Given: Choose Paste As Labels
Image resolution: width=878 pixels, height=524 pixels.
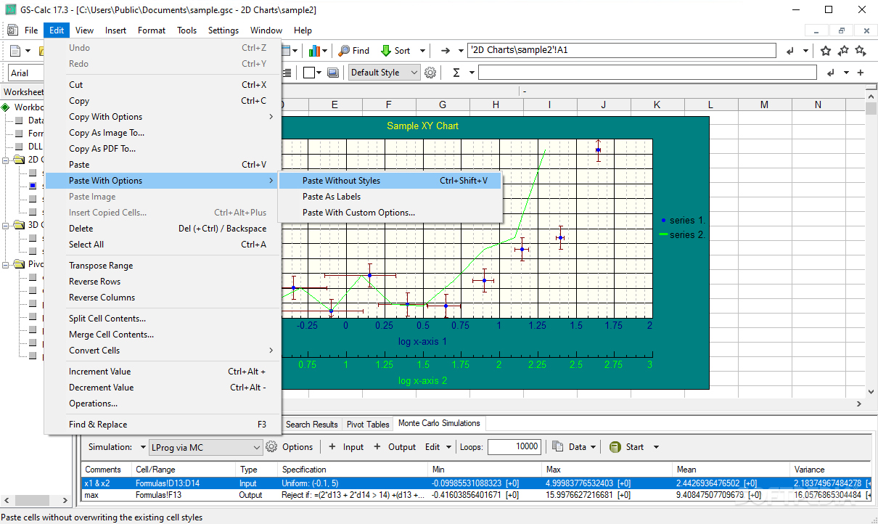Looking at the screenshot, I should pos(390,197).
